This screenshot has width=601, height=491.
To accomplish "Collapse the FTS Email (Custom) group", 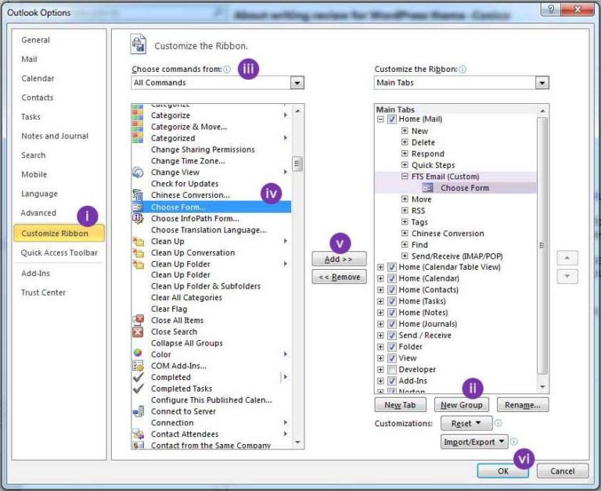I will pyautogui.click(x=405, y=176).
